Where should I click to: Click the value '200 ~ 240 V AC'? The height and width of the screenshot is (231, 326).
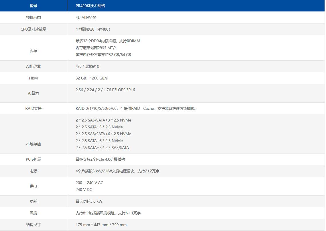(89, 183)
